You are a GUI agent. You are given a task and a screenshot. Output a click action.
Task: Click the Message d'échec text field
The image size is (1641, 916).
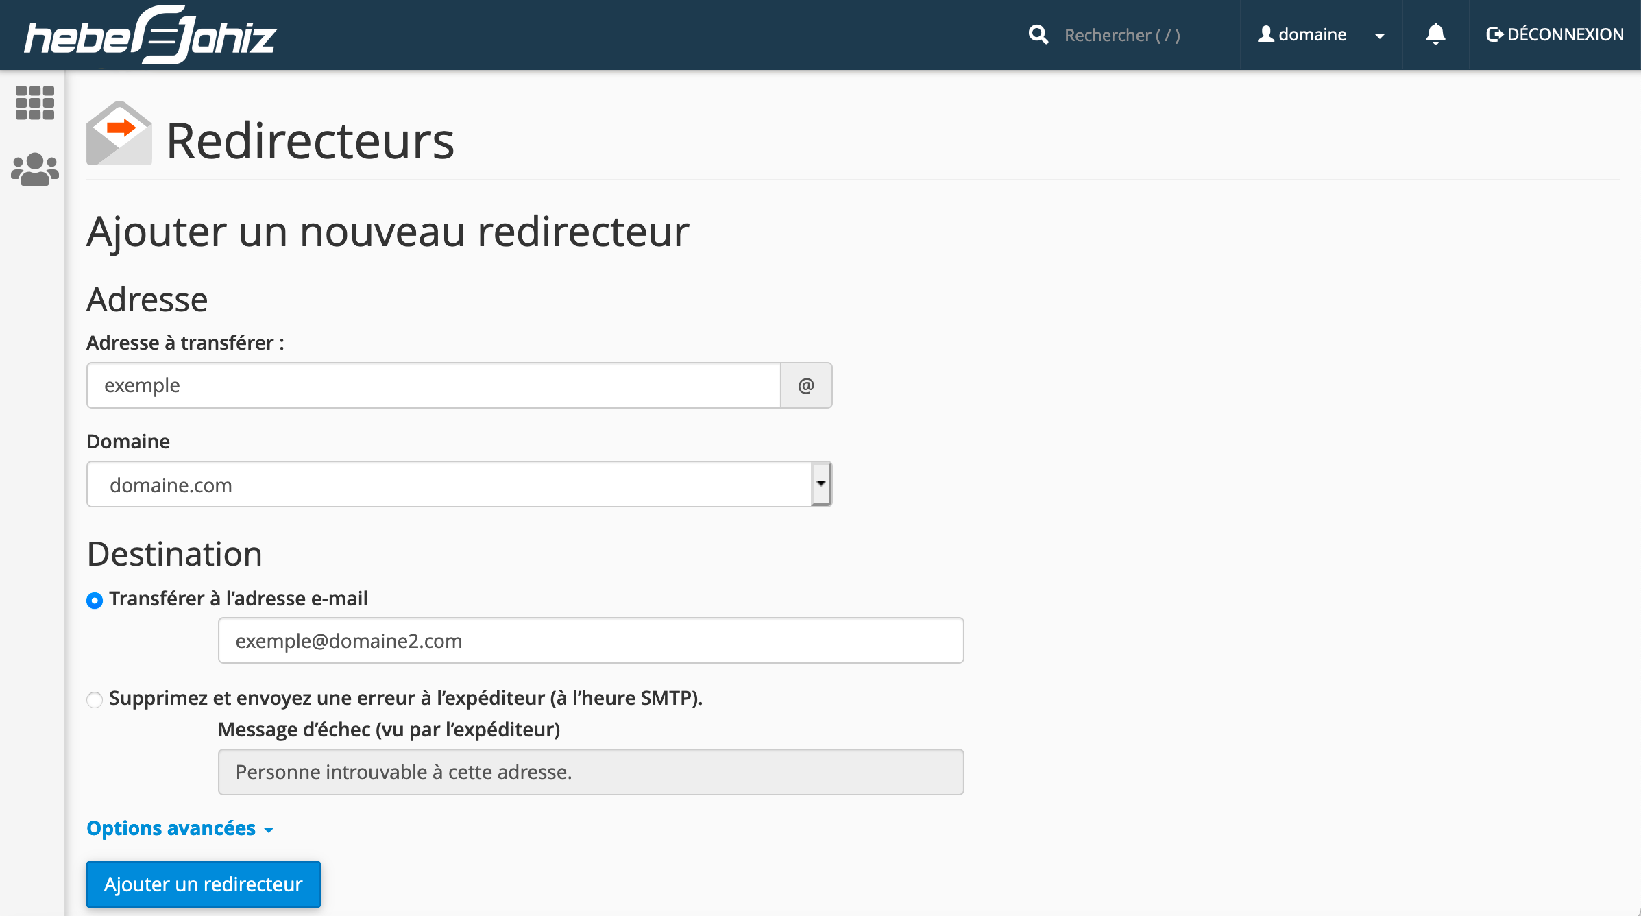pos(591,772)
